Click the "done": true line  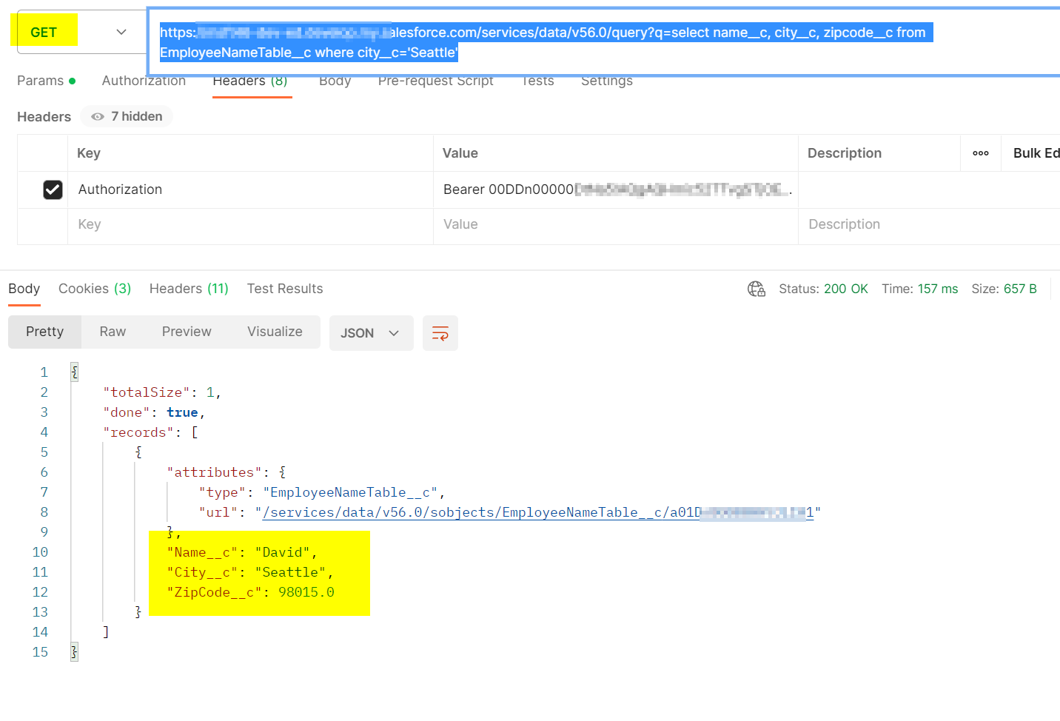(154, 412)
